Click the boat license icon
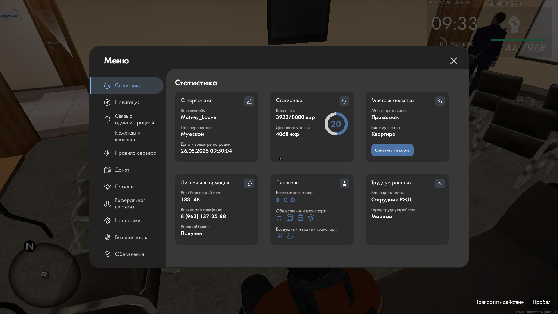558x314 pixels. pos(290,236)
